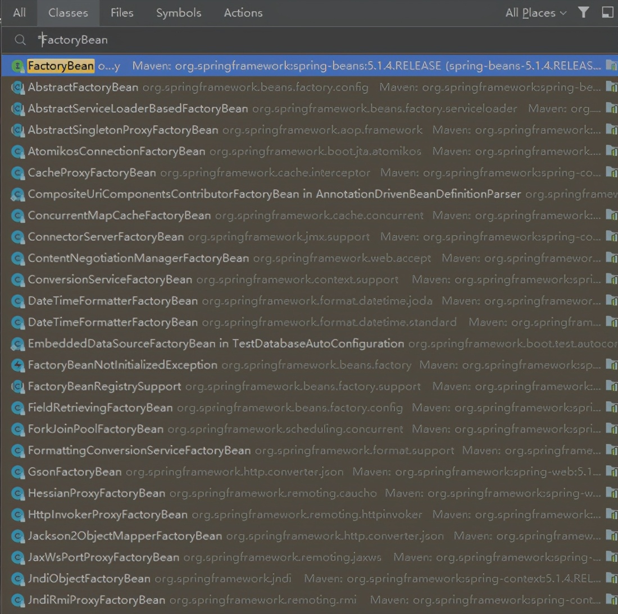Select FieldRetrievingFactoryBean result
Image resolution: width=618 pixels, height=614 pixels.
point(310,407)
